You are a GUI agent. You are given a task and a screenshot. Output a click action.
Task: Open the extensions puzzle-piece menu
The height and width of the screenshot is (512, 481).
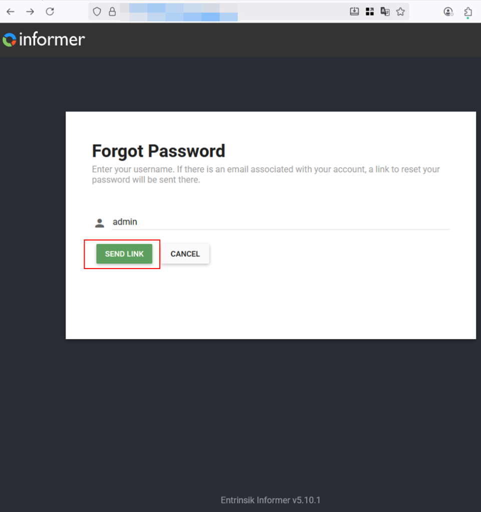(x=468, y=12)
